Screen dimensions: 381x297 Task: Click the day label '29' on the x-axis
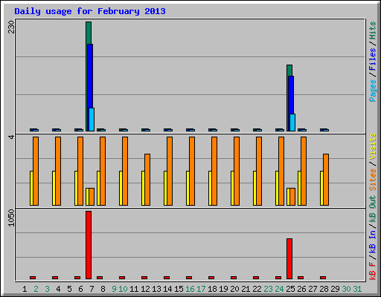point(335,289)
